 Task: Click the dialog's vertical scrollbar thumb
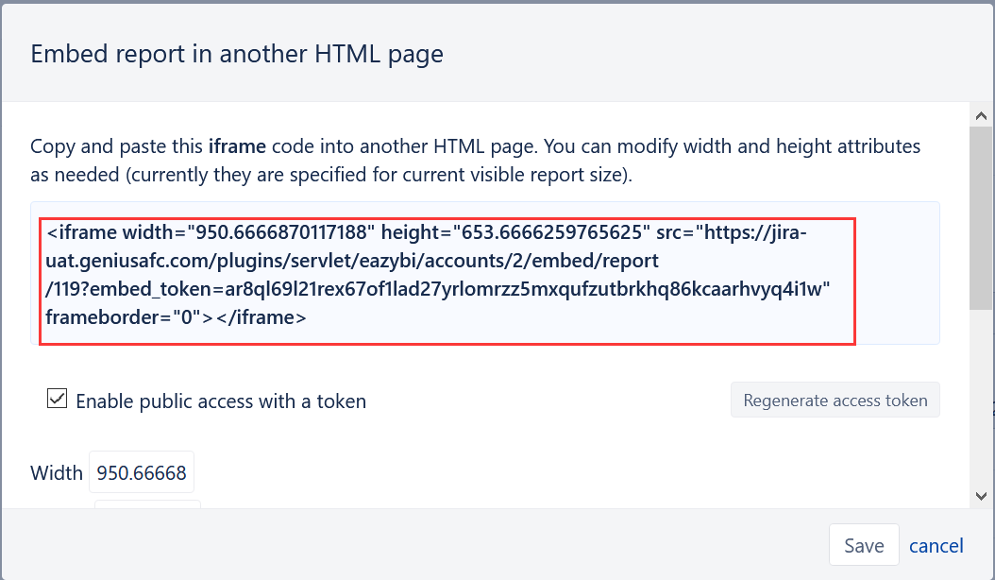point(981,218)
